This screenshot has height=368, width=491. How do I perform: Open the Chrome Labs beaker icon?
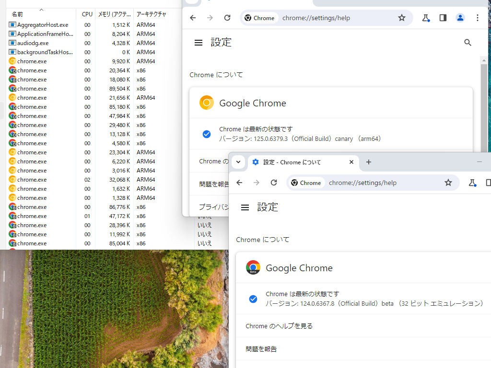pos(426,18)
